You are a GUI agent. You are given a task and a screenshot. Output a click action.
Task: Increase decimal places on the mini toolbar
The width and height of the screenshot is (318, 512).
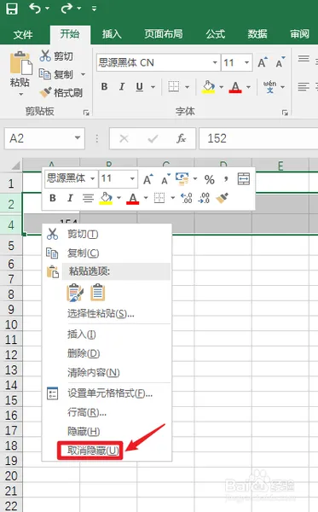click(x=186, y=198)
